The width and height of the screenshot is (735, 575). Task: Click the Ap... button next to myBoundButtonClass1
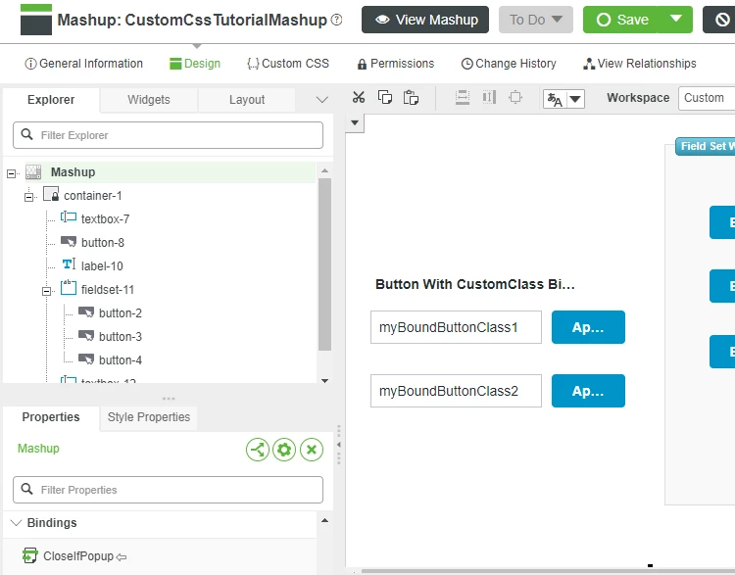(x=588, y=327)
